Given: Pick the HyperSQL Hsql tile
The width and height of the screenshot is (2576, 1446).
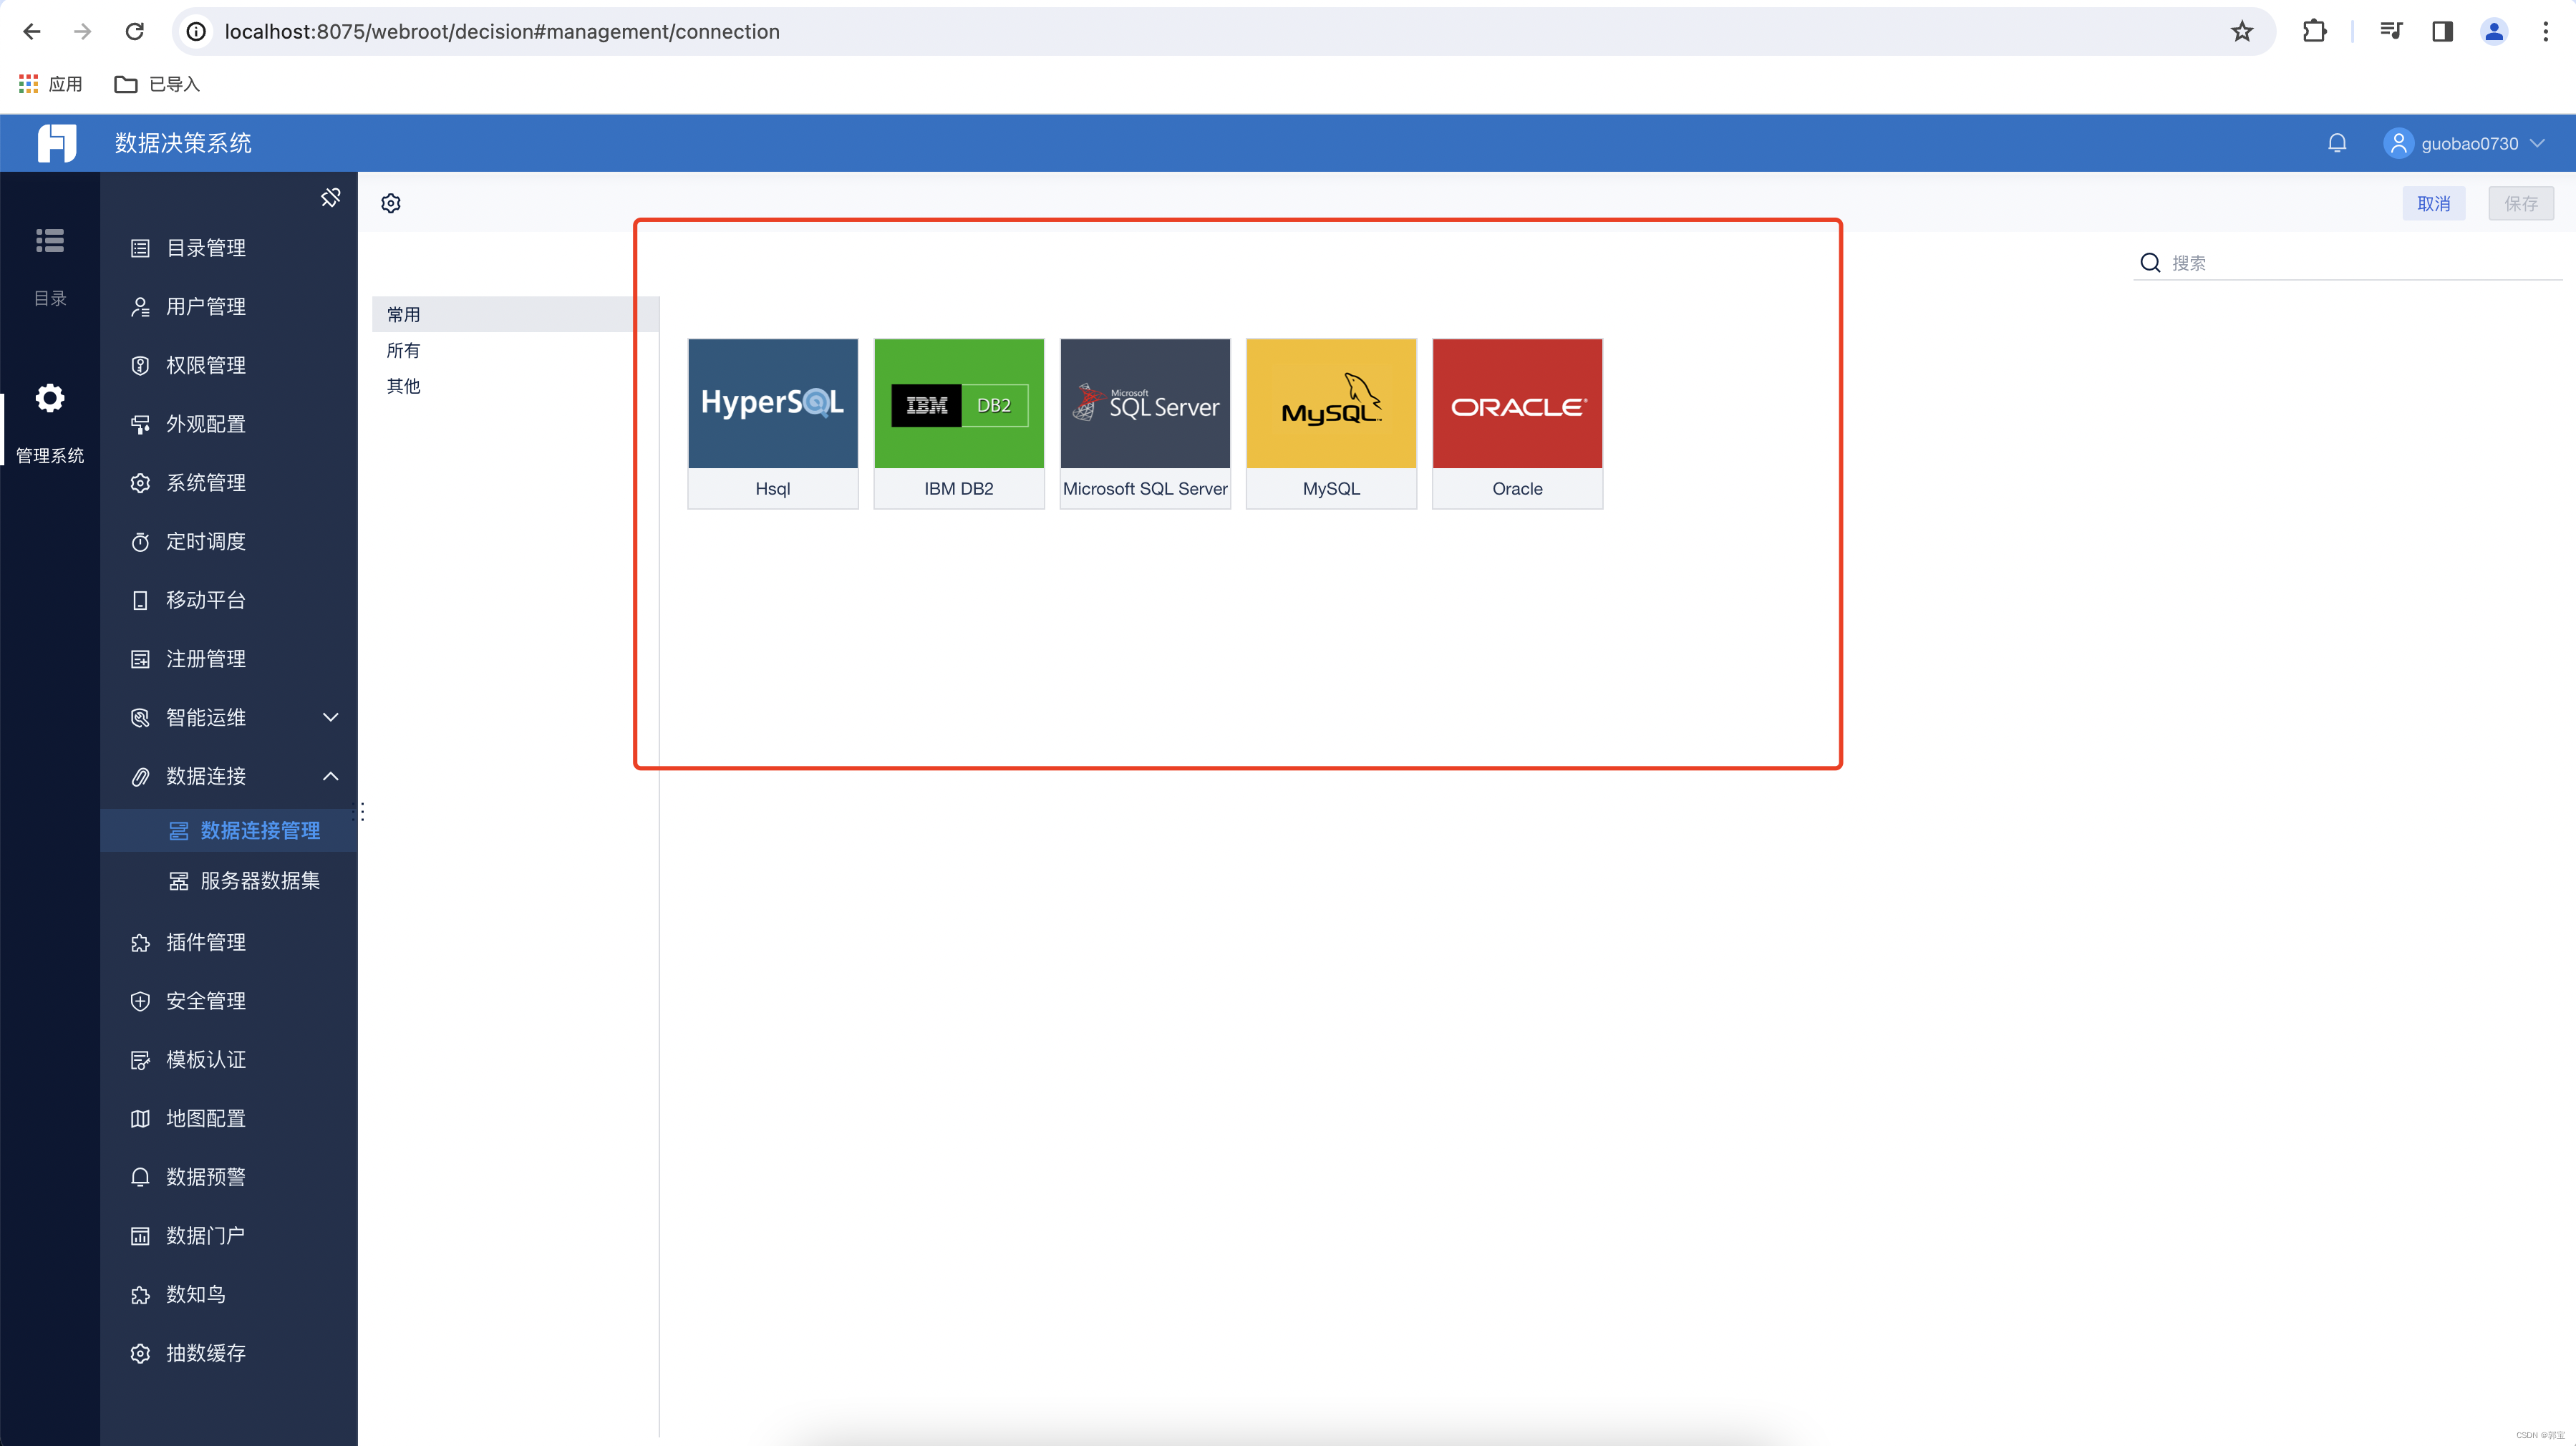Looking at the screenshot, I should point(772,422).
